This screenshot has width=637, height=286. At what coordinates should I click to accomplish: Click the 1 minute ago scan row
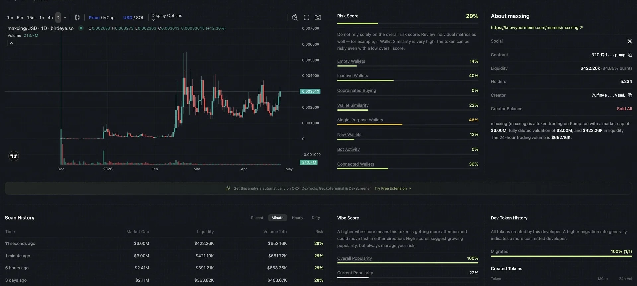coord(164,256)
